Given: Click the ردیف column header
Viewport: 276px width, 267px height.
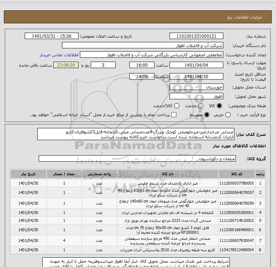Looking at the screenshot, I should (x=260, y=174).
